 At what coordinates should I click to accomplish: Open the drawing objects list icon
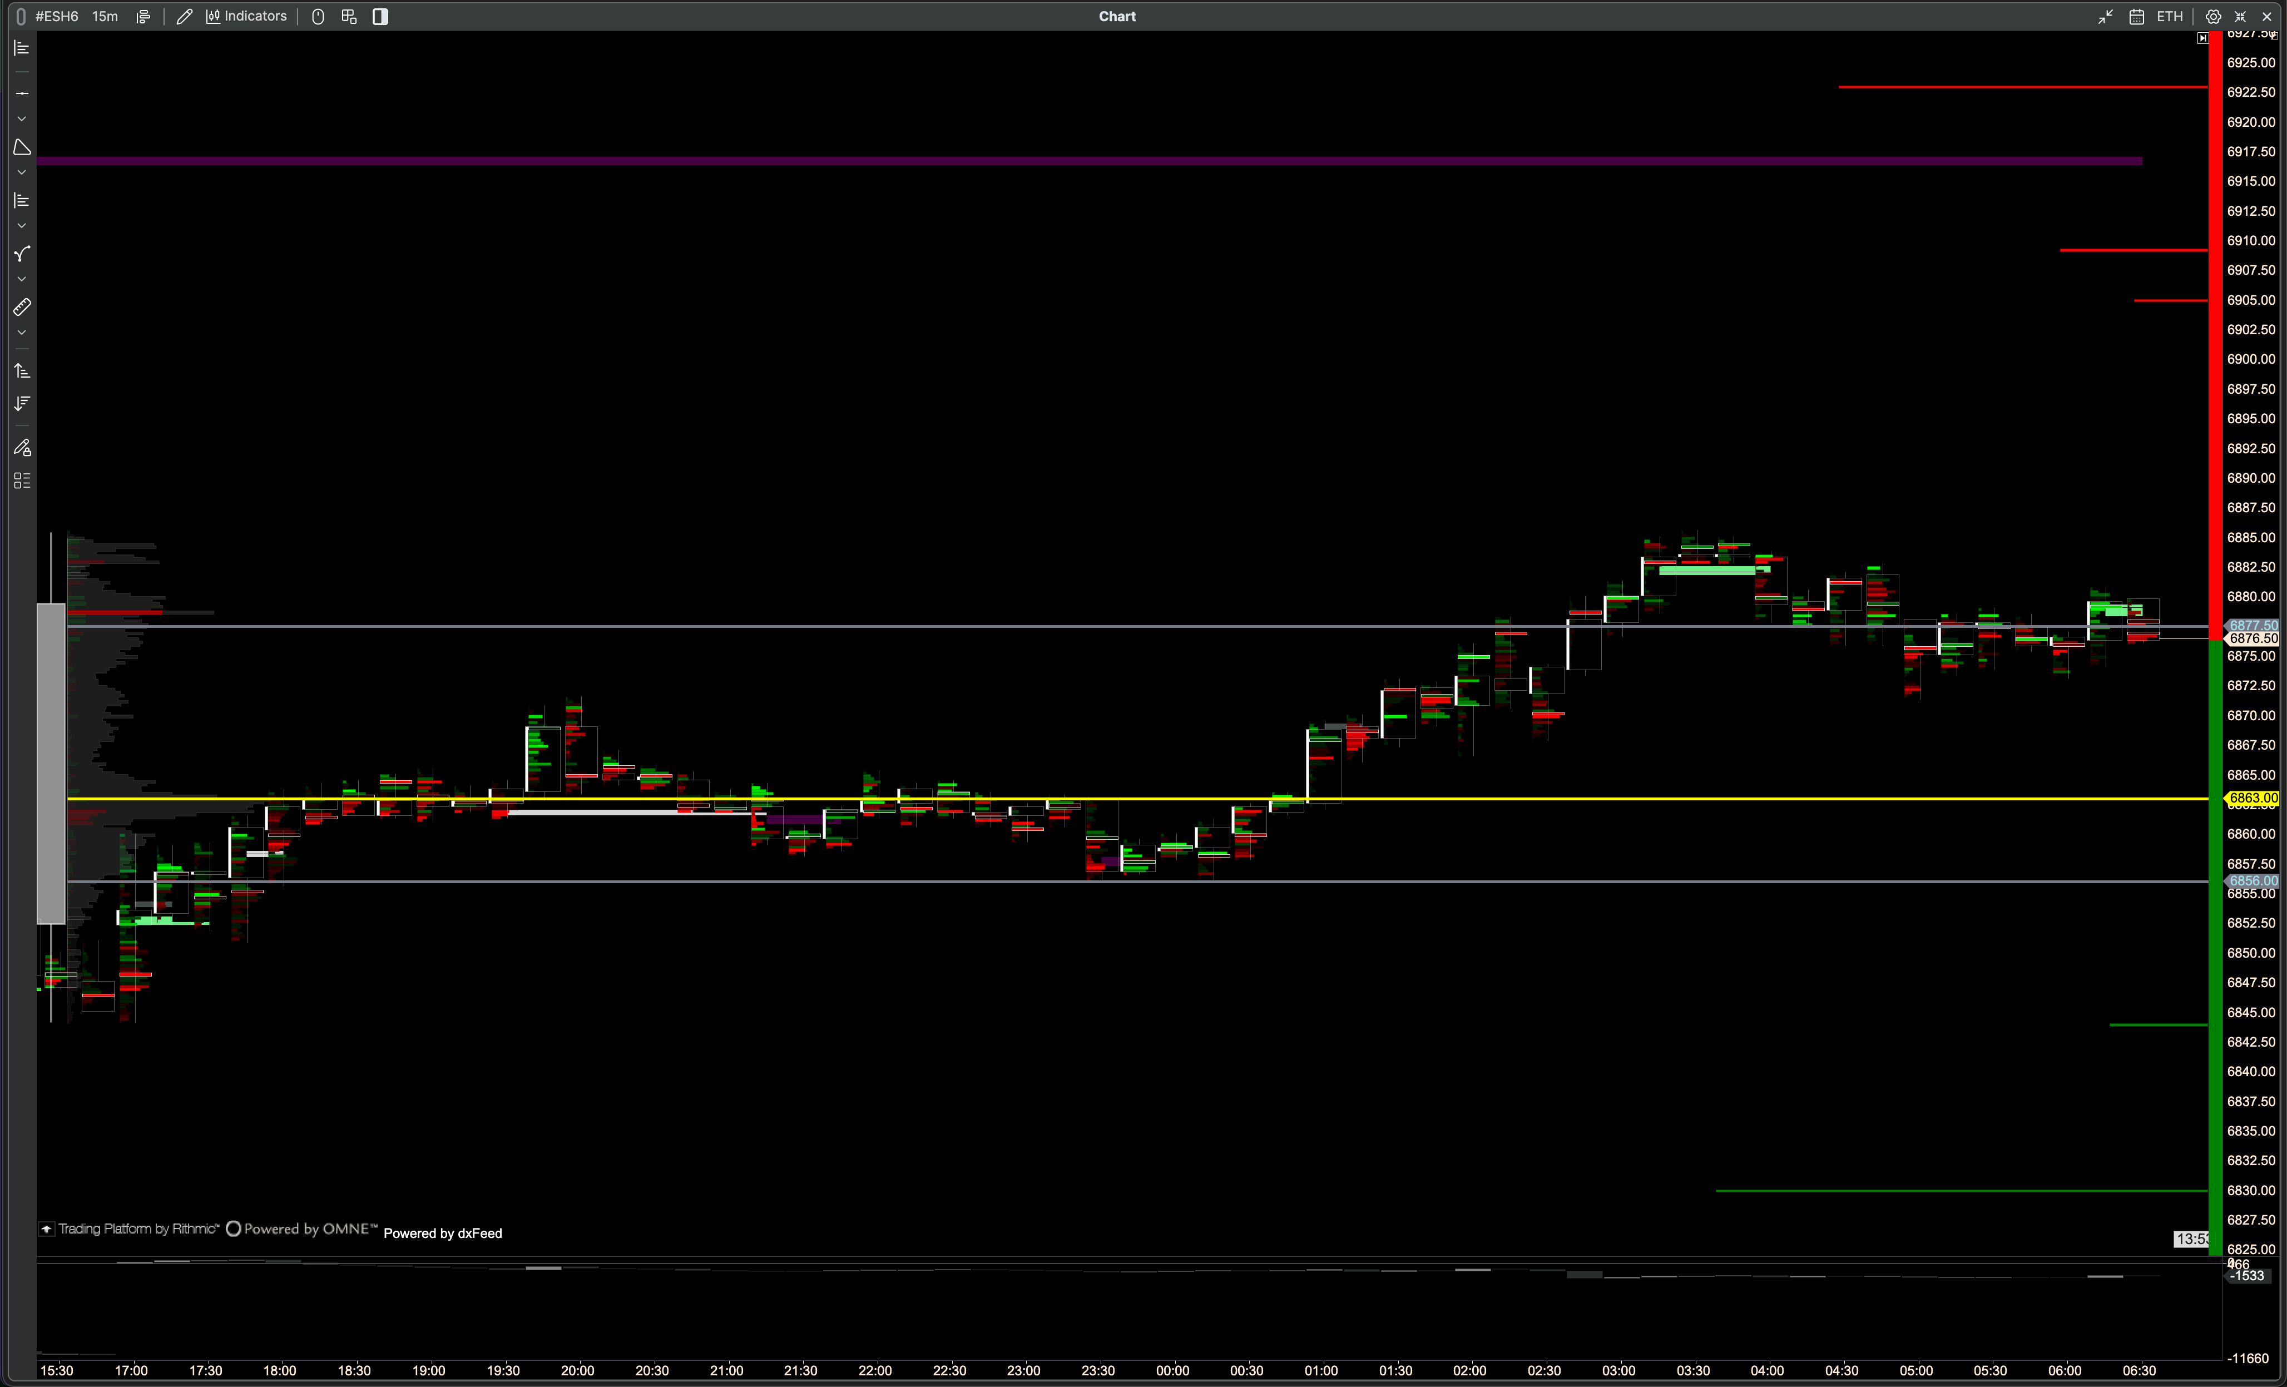click(22, 480)
